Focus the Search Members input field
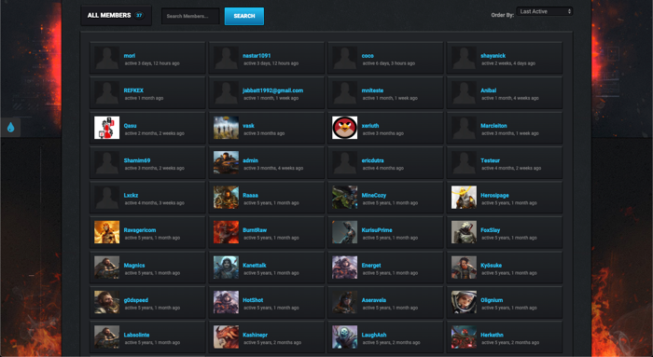This screenshot has height=357, width=653. 190,16
